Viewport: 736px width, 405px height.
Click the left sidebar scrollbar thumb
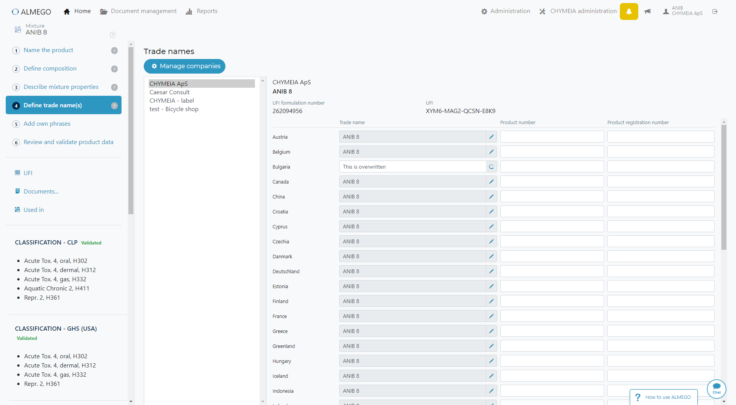[x=131, y=130]
